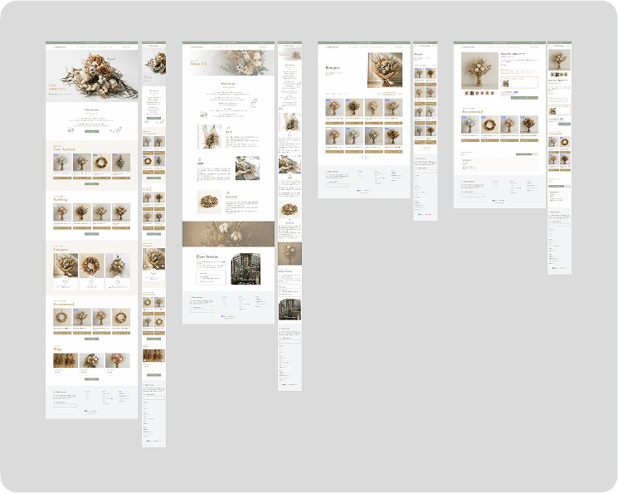618x493 pixels.
Task: Select the Blogs heading on desktop home mockup
Action: [x=57, y=349]
